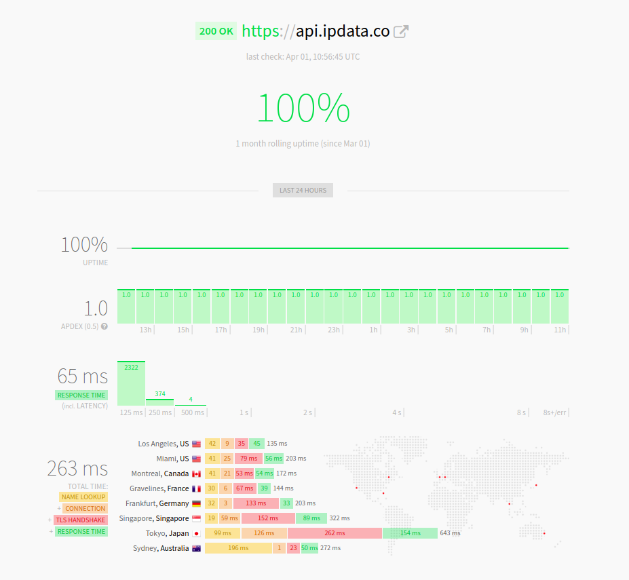Viewport: 629px width, 580px height.
Task: Click the Apdex bar above 23h
Action: point(333,307)
